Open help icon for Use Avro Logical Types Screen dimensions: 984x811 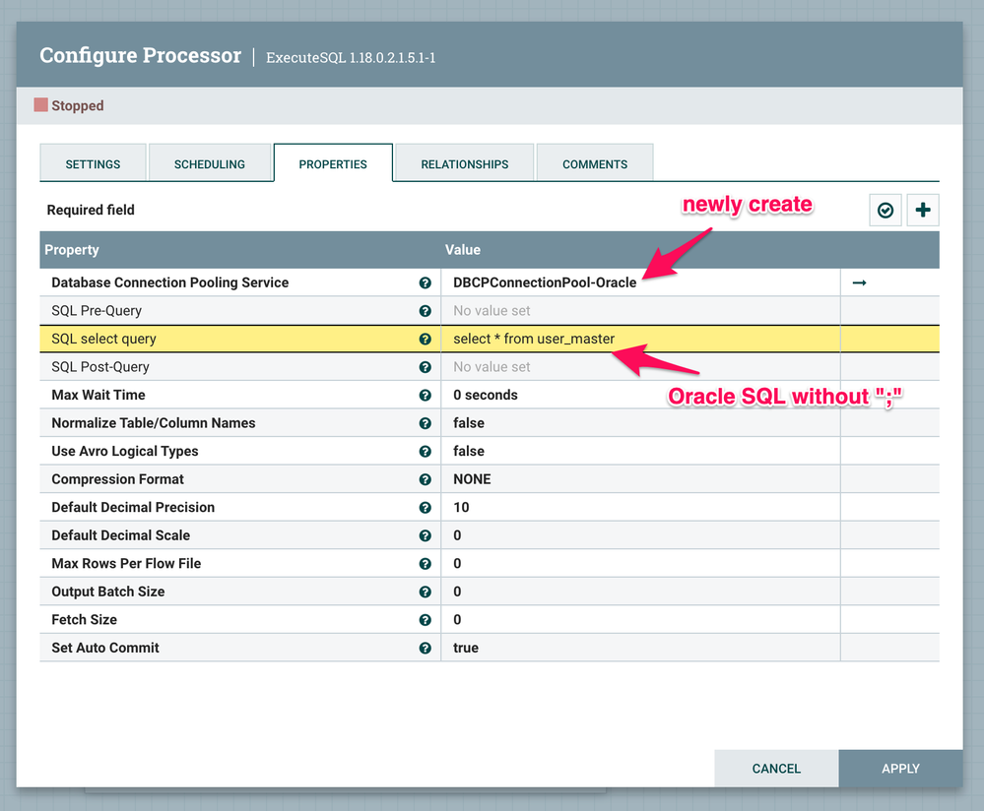point(425,452)
